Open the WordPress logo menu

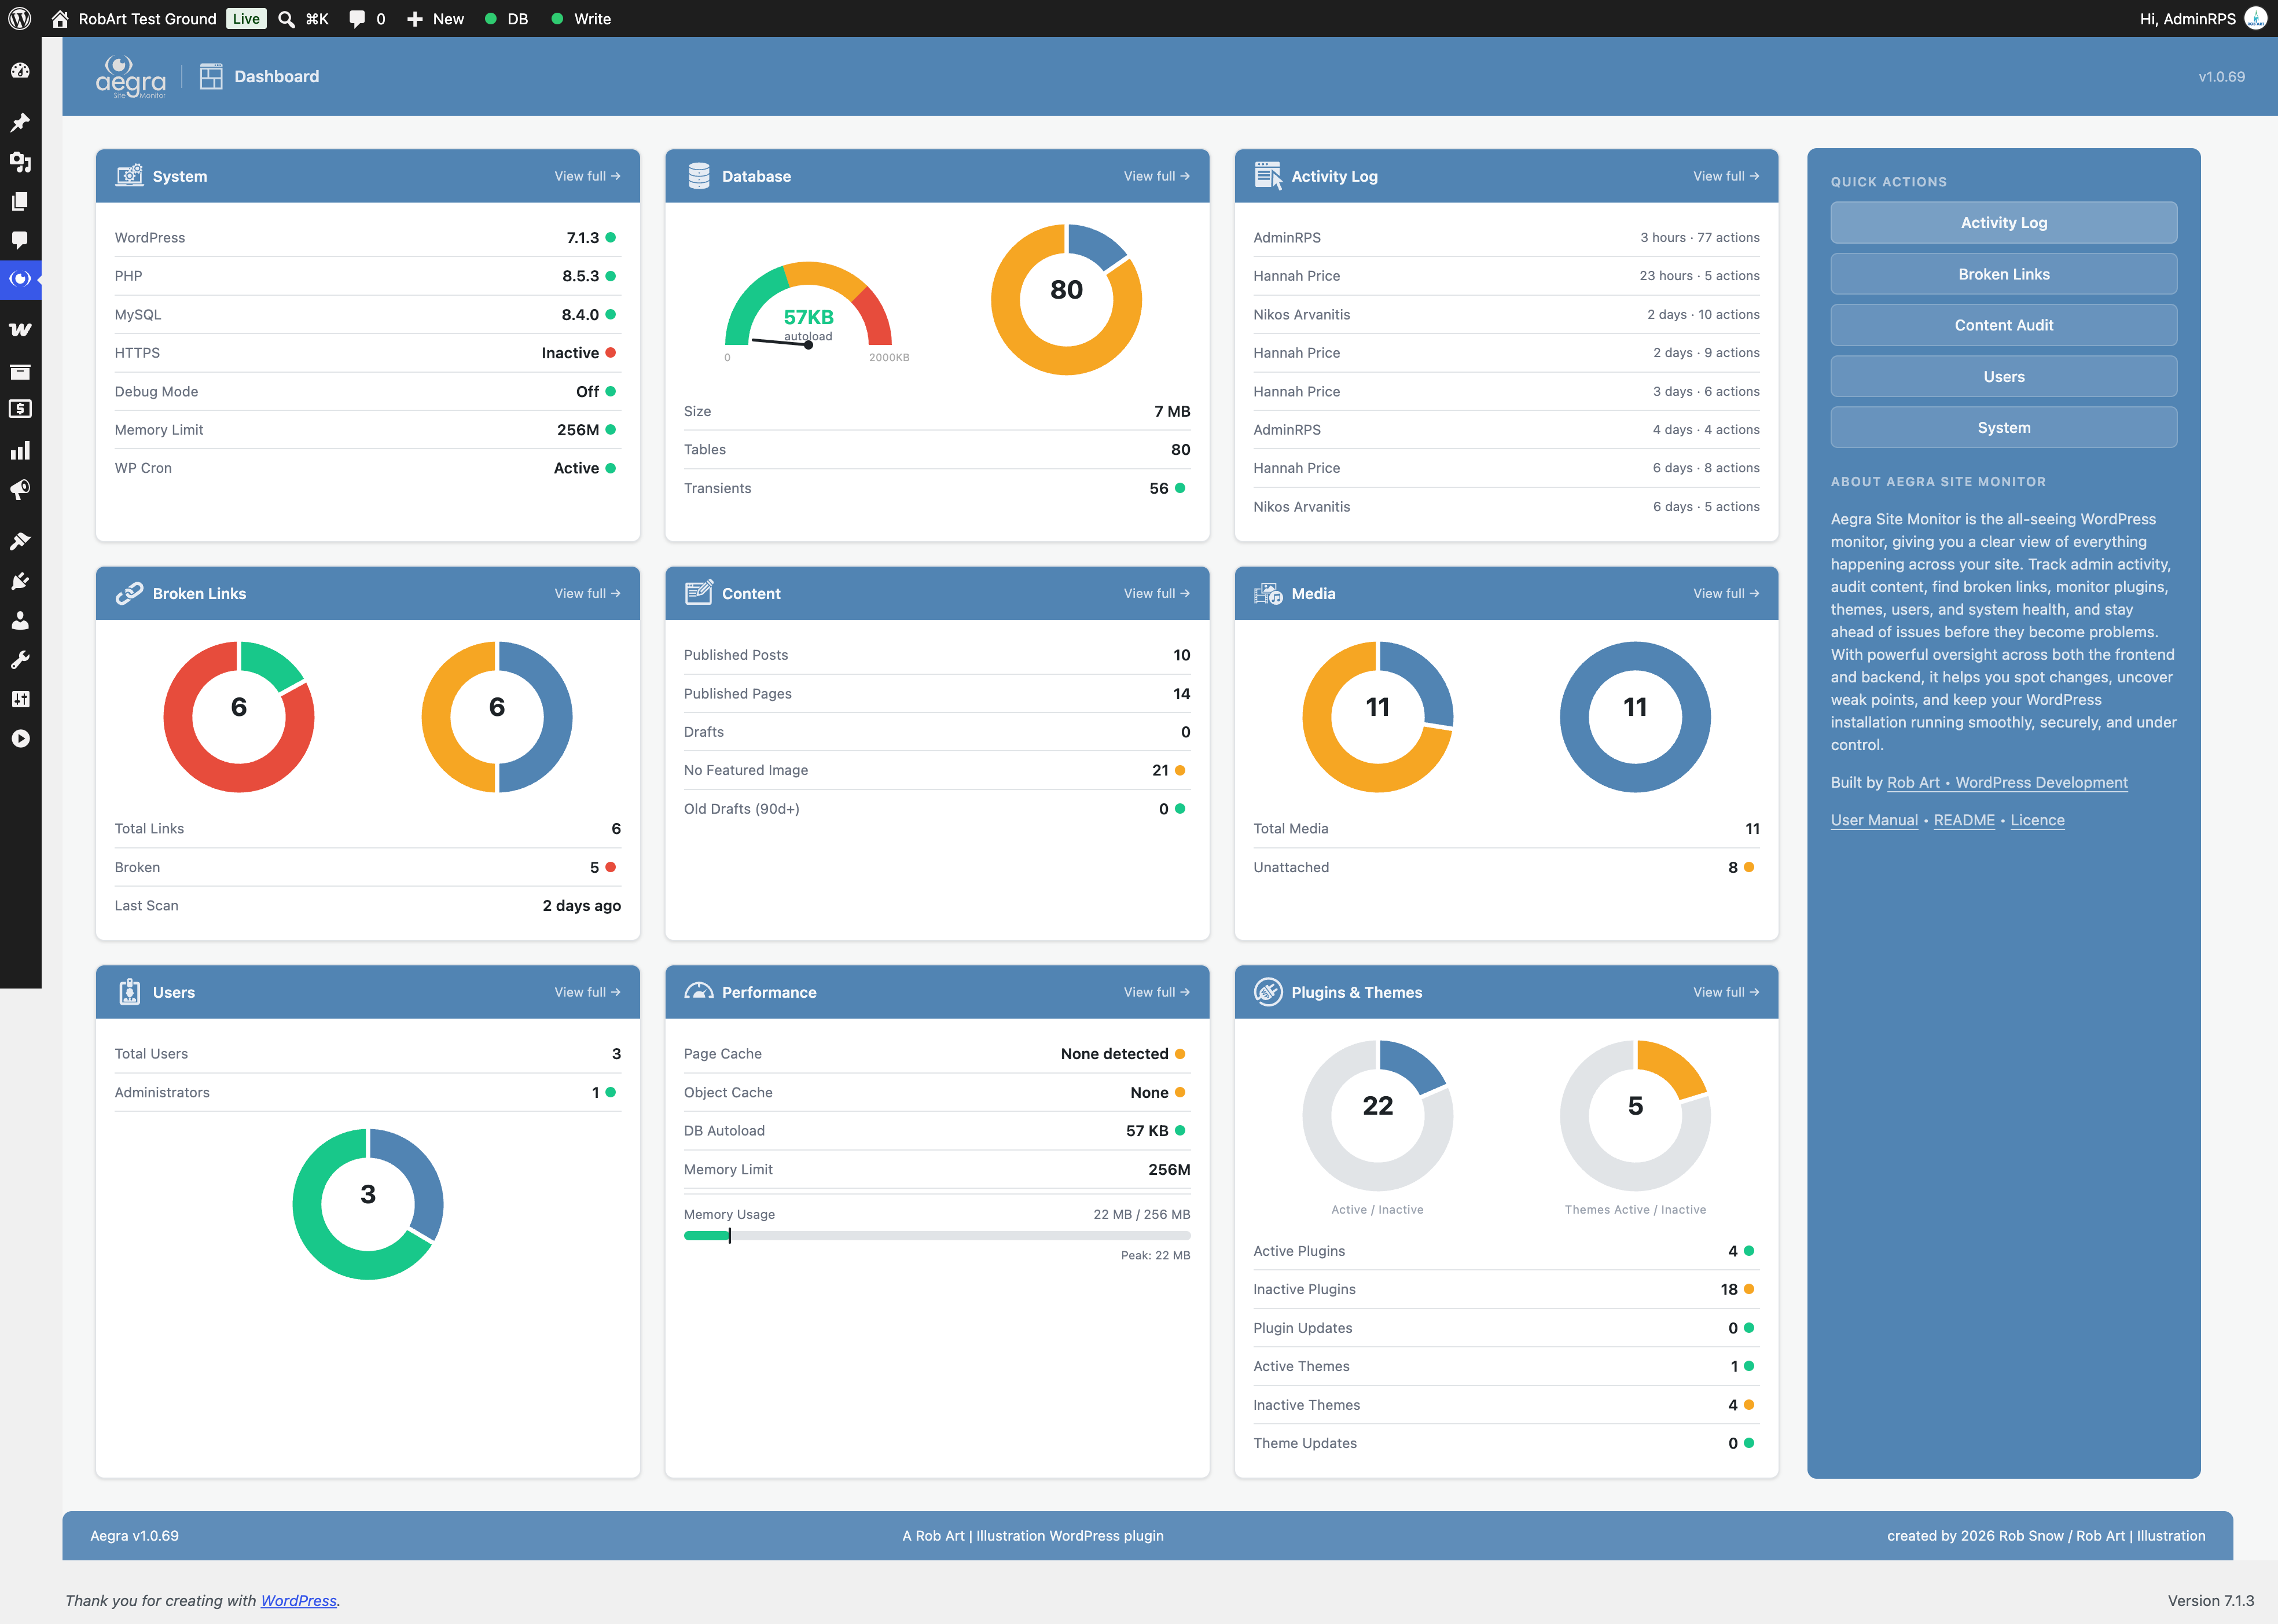pyautogui.click(x=20, y=19)
